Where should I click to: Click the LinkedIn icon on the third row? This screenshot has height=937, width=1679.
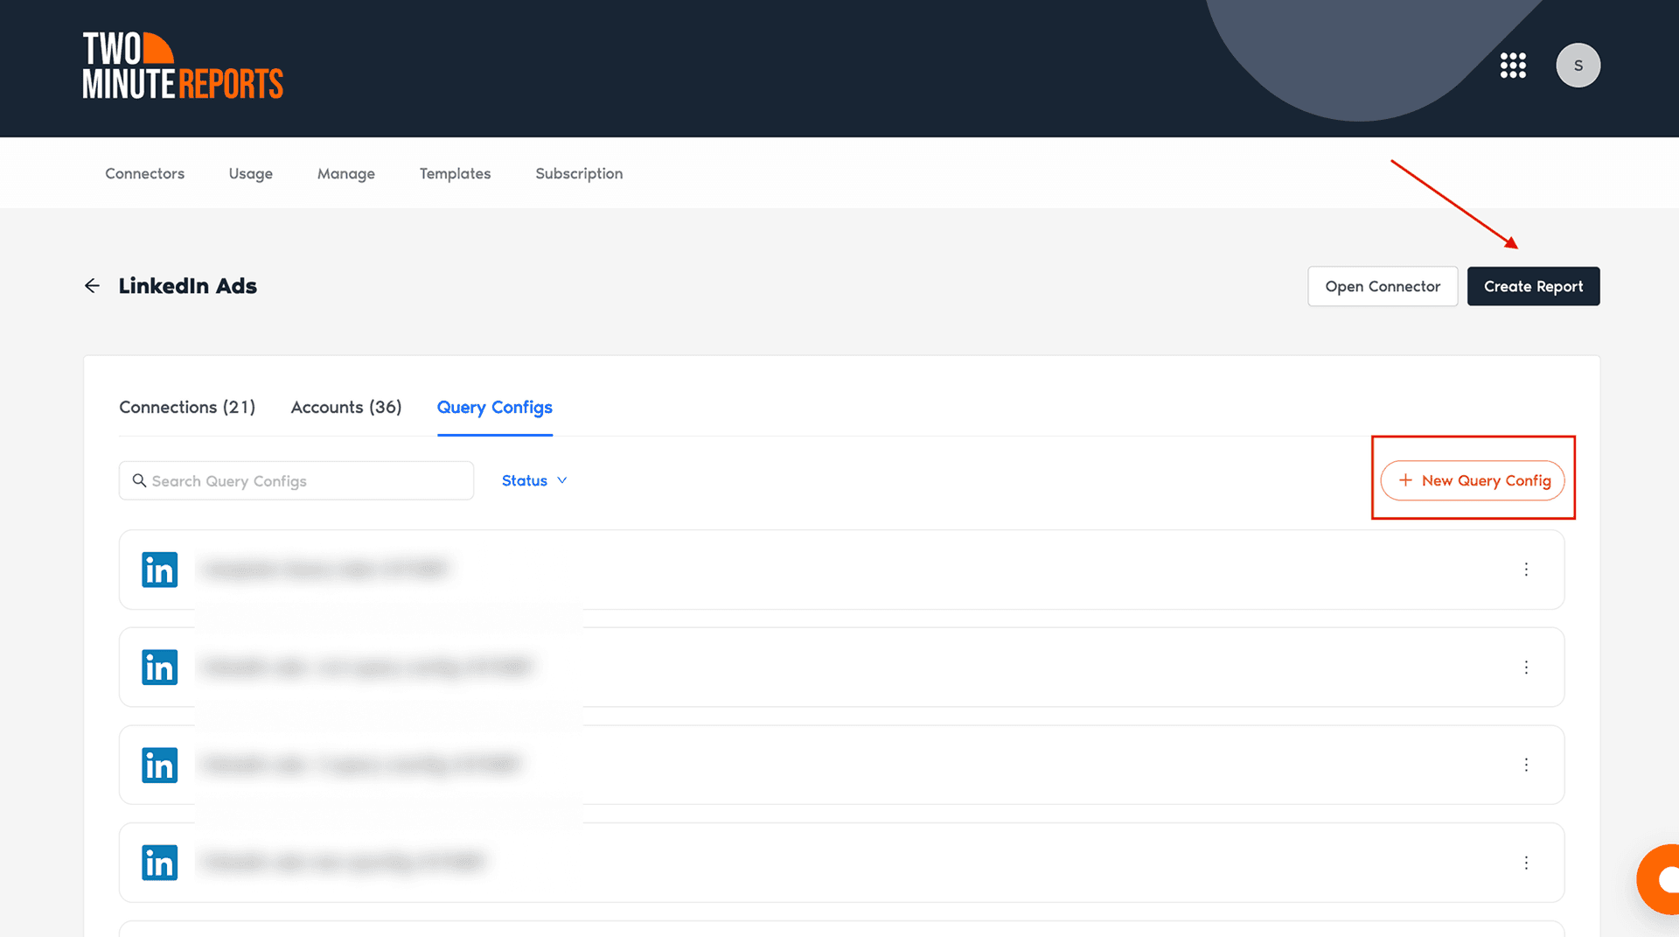159,765
